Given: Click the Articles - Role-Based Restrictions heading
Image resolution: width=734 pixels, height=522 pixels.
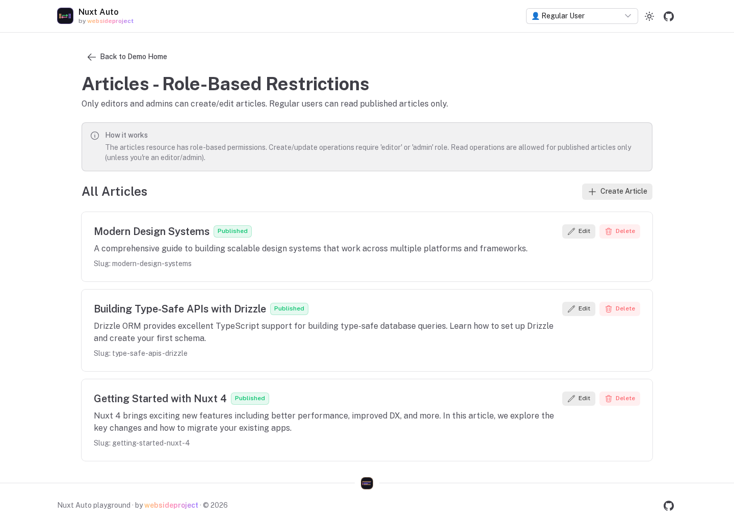Looking at the screenshot, I should (x=225, y=84).
